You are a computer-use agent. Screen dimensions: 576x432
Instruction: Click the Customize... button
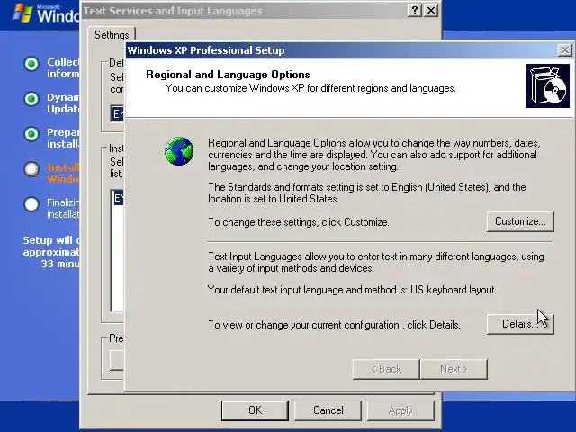[520, 221]
